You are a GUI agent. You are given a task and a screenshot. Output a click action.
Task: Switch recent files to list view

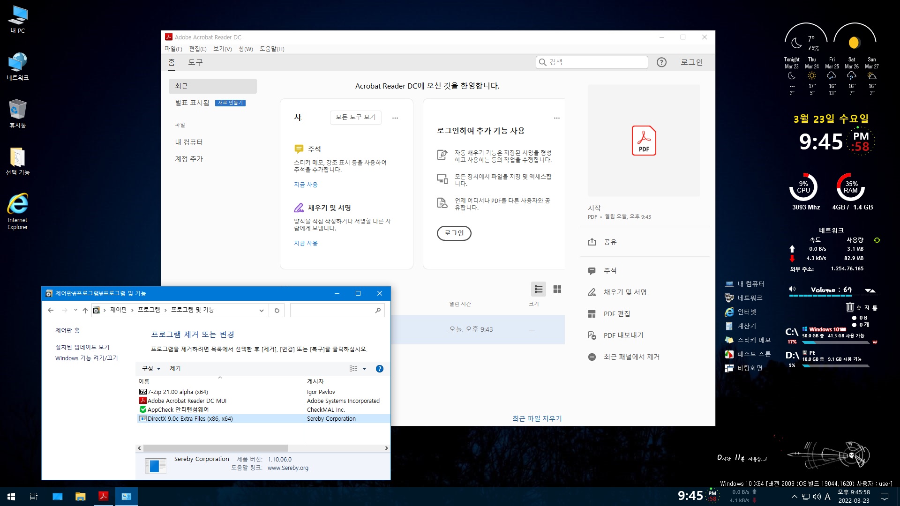[539, 289]
